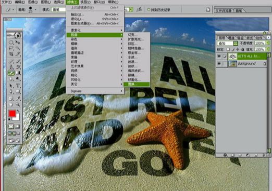The height and width of the screenshot is (191, 272).
Task: Select the Move tool
Action: pyautogui.click(x=18, y=42)
